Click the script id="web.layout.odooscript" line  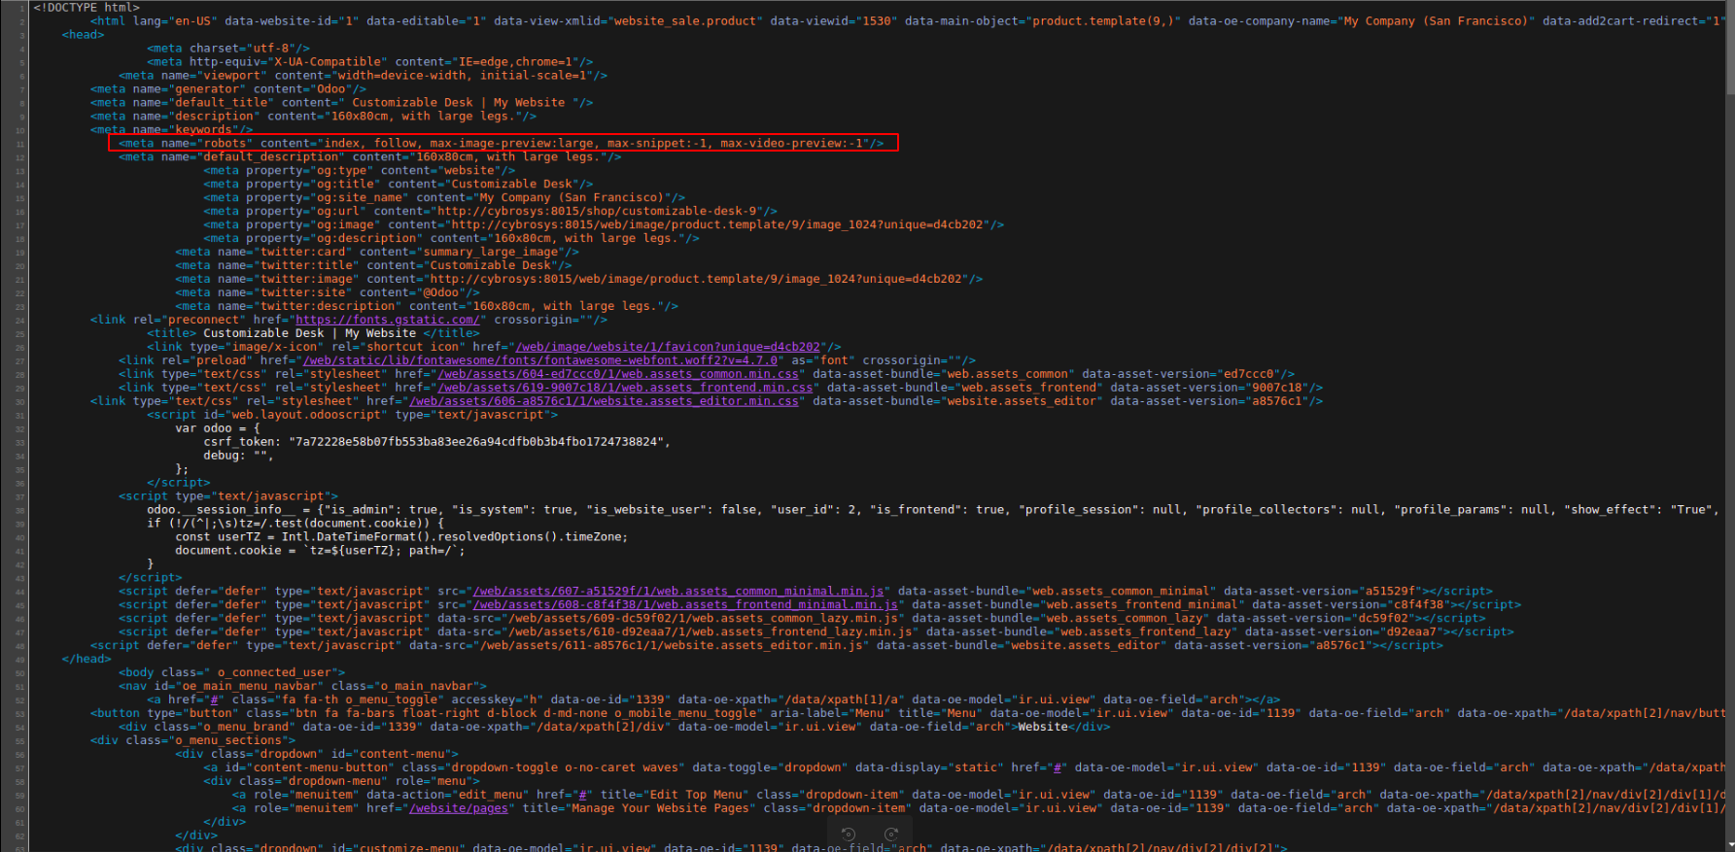tap(352, 415)
